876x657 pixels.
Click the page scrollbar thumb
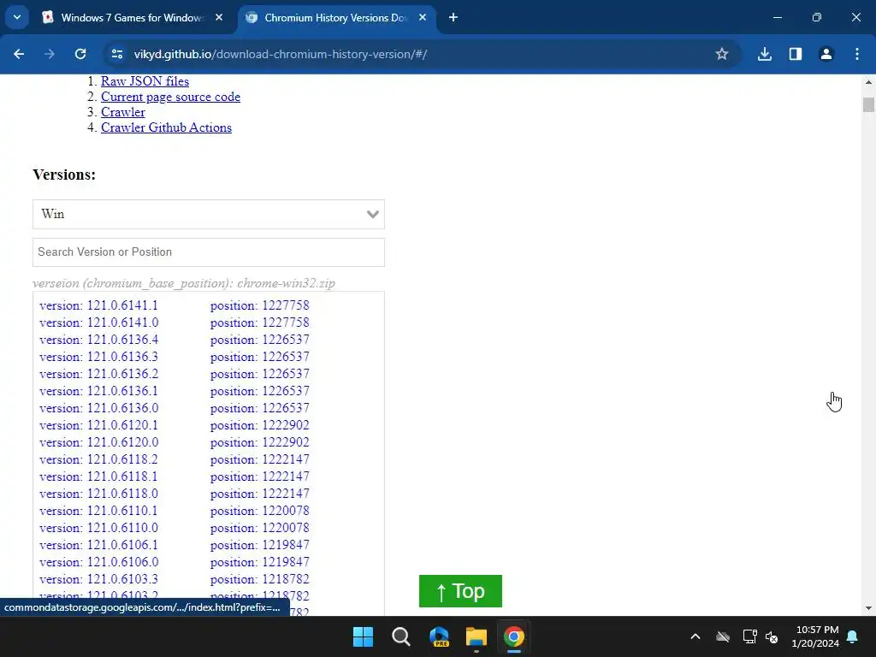point(868,105)
